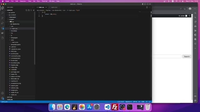Open FileZilla from the Dock
This screenshot has height=112, width=200.
(x=115, y=107)
